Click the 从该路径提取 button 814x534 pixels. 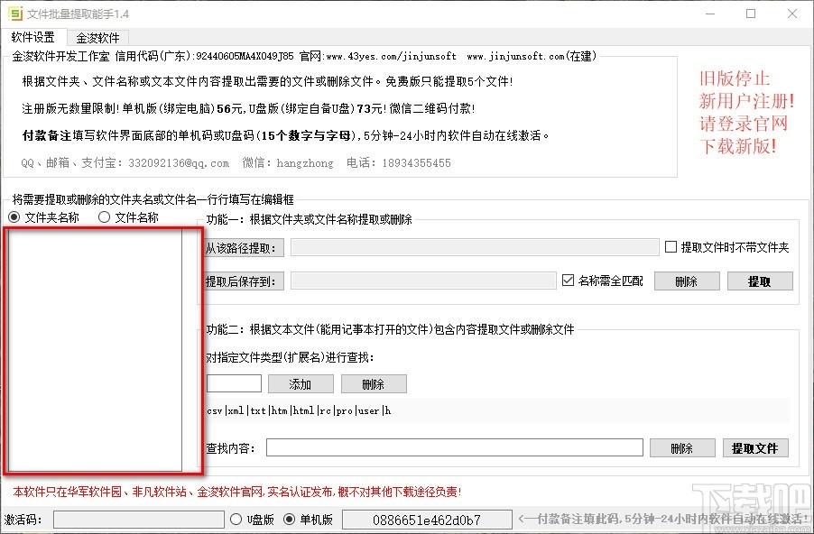click(x=244, y=248)
